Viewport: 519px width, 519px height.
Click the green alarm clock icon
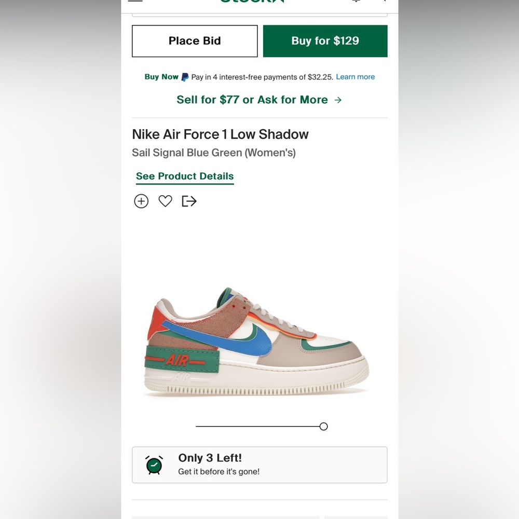click(154, 465)
